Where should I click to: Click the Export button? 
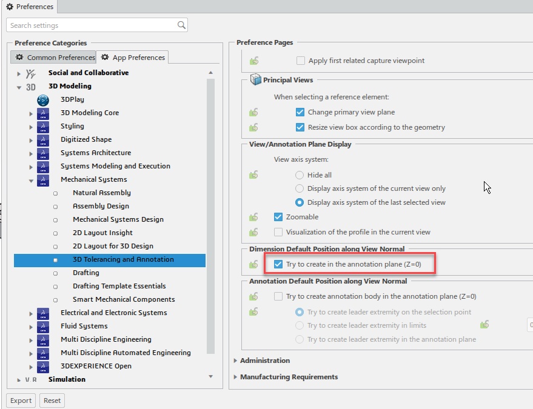coord(21,401)
